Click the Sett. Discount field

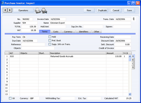point(123,44)
